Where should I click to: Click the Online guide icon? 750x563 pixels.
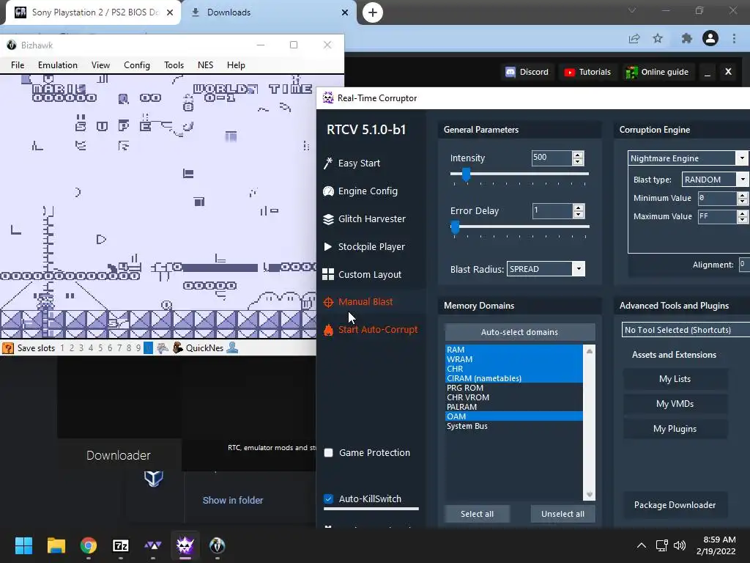coord(631,73)
